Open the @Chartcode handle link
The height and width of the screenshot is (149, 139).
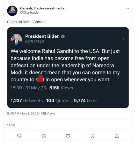29,13
